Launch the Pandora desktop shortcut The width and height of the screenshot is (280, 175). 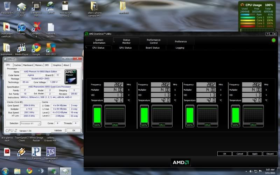pyautogui.click(x=36, y=154)
